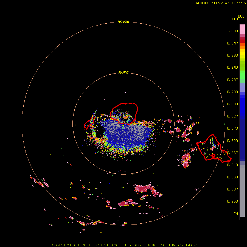Click the Correlation Coefficient KHKI caption text
Image resolution: width=247 pixels, height=247 pixels.
[x=125, y=245]
